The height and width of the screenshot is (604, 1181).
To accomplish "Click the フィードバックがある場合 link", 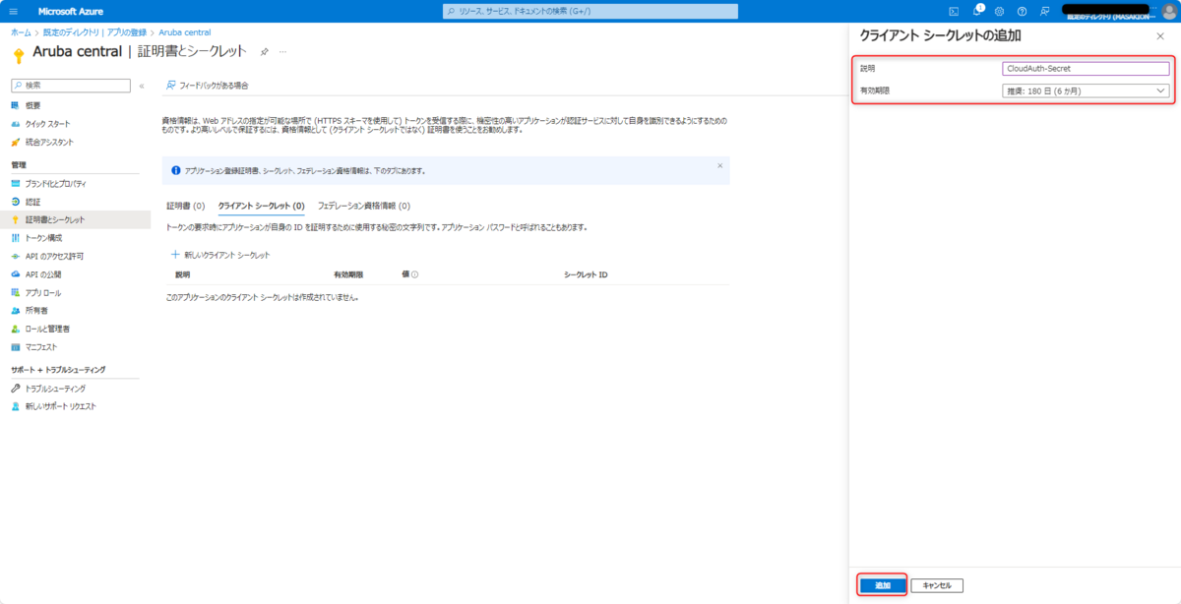I will pyautogui.click(x=207, y=86).
